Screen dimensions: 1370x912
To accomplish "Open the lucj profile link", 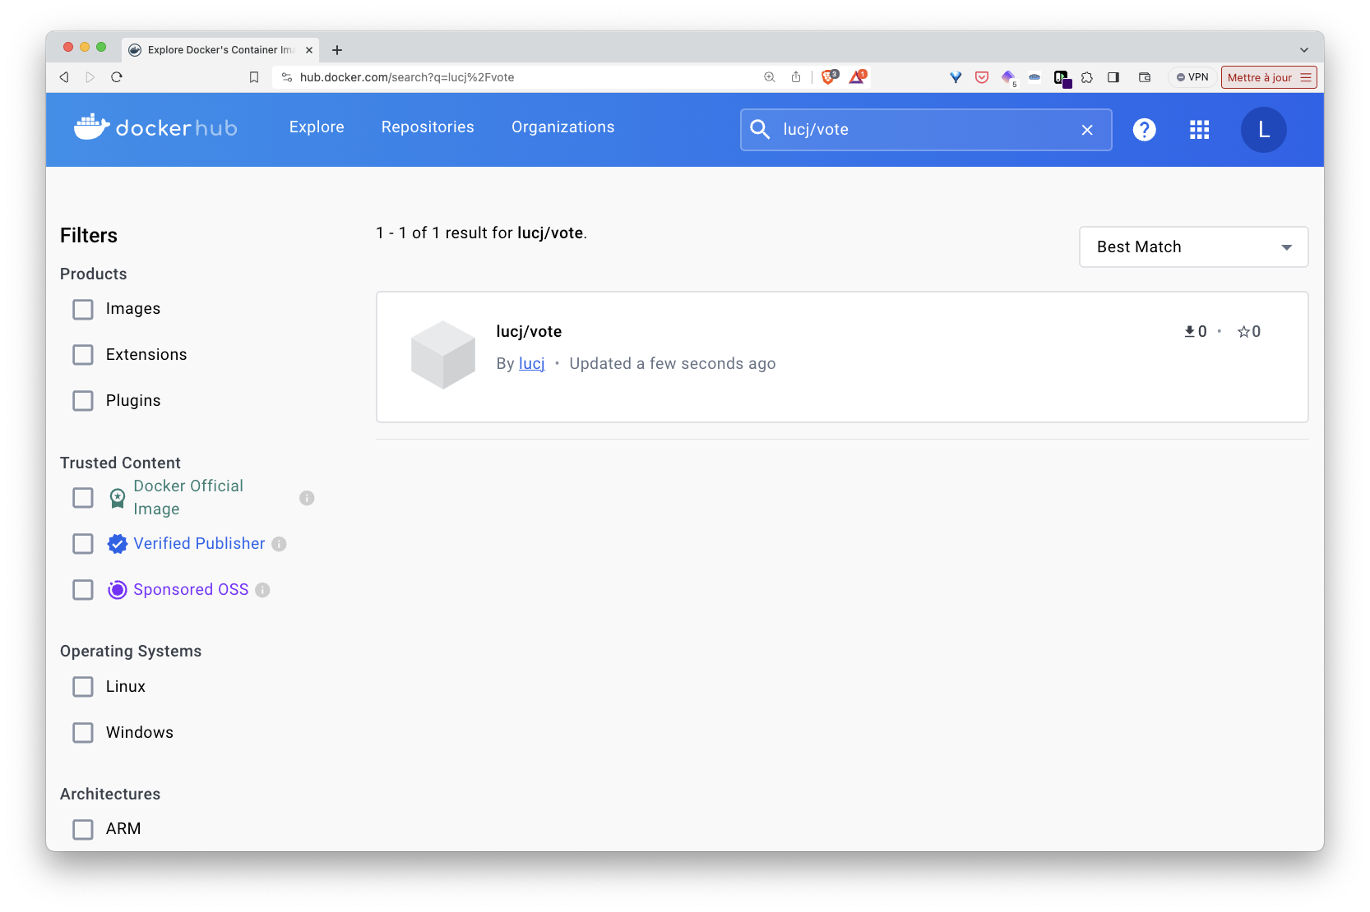I will point(531,362).
